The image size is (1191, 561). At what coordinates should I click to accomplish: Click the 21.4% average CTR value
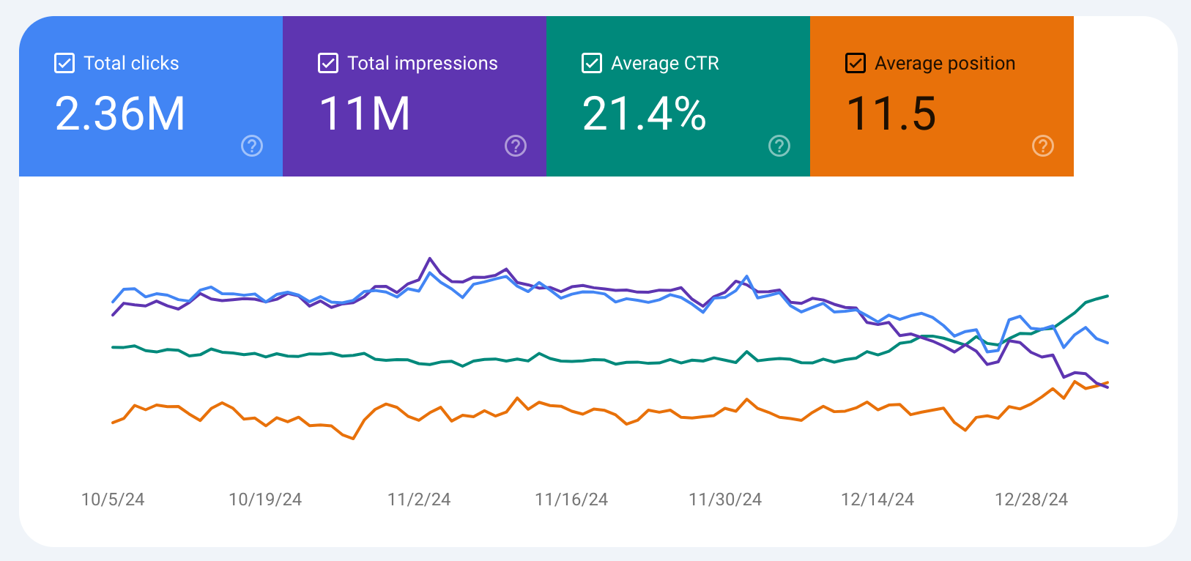point(645,114)
